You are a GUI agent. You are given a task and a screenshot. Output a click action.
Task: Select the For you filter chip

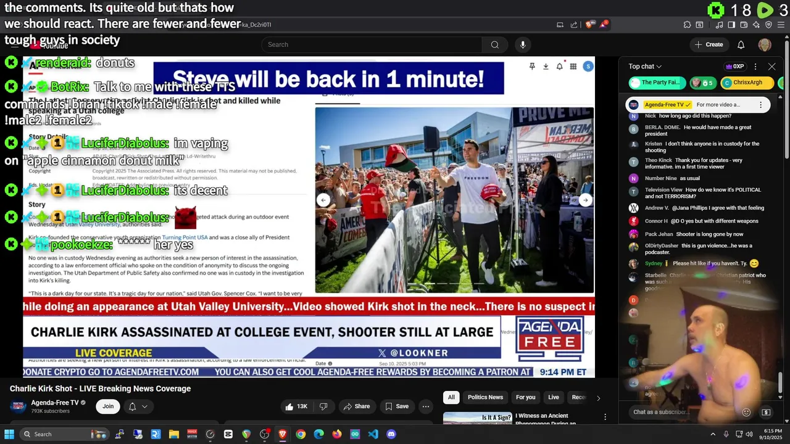pyautogui.click(x=525, y=397)
